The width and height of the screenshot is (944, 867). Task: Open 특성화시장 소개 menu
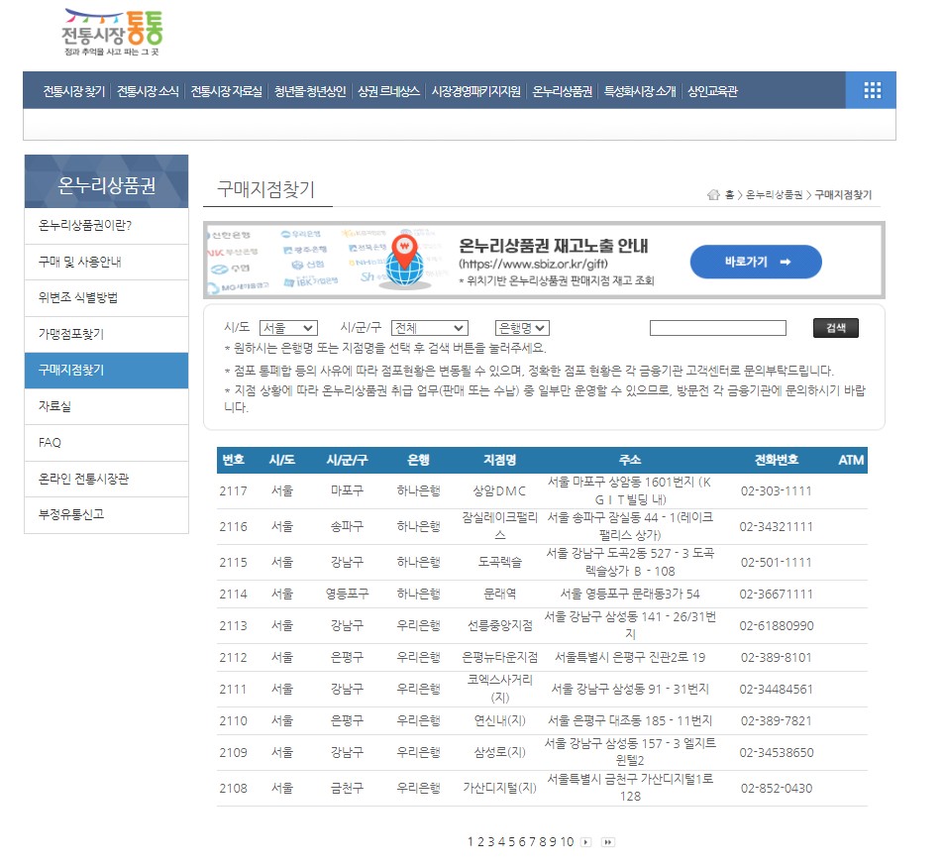(640, 91)
